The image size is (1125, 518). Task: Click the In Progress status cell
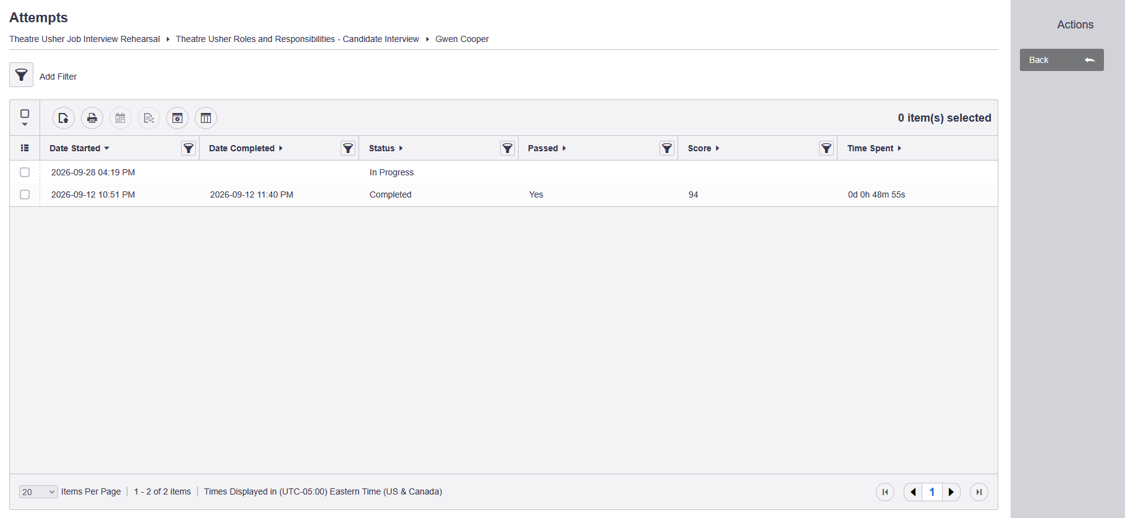[392, 172]
